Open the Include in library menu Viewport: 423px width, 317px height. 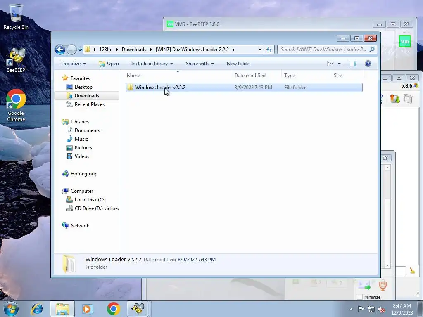point(152,64)
